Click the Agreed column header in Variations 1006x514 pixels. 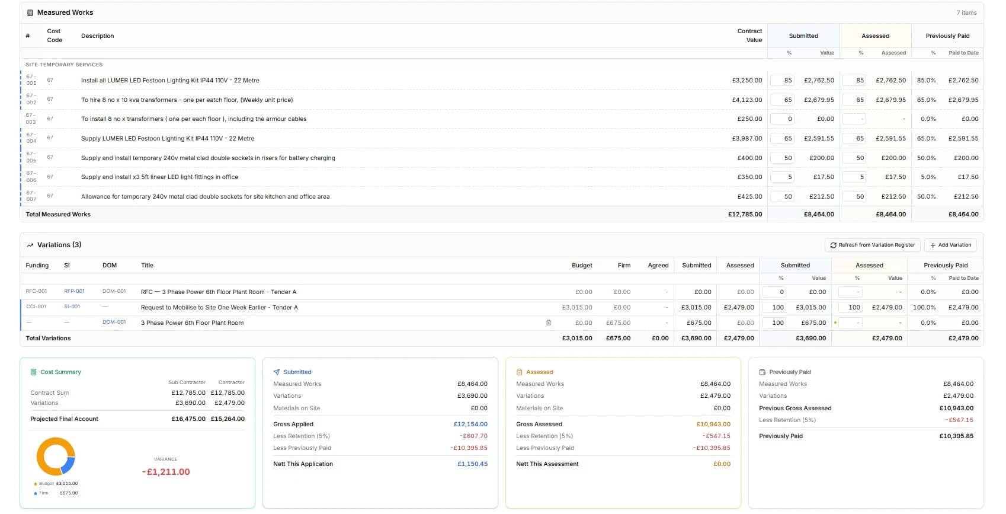tap(658, 265)
